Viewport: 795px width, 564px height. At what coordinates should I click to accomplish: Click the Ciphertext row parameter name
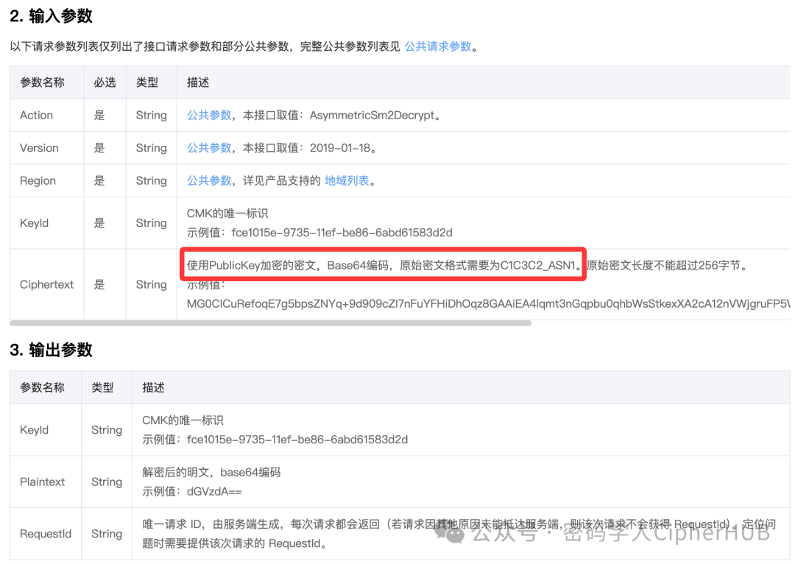(x=46, y=284)
